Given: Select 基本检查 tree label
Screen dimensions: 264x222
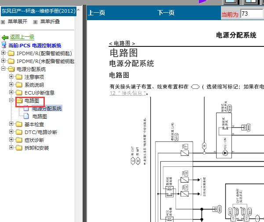Looking at the screenshot, I should coord(34,124).
